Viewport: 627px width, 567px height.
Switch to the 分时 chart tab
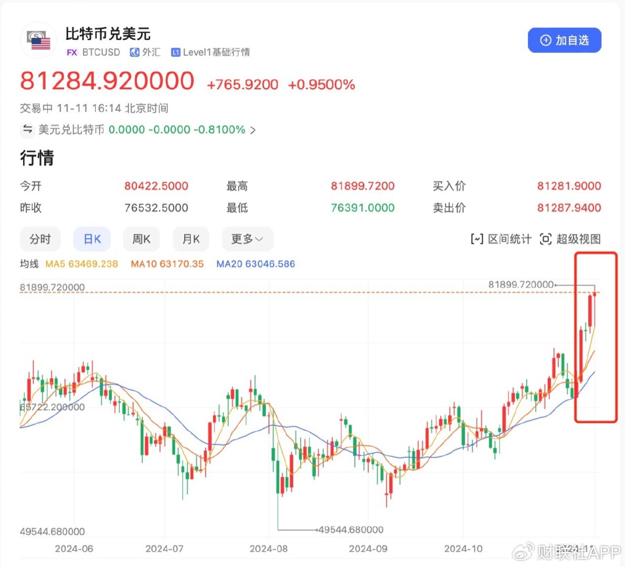(x=40, y=239)
